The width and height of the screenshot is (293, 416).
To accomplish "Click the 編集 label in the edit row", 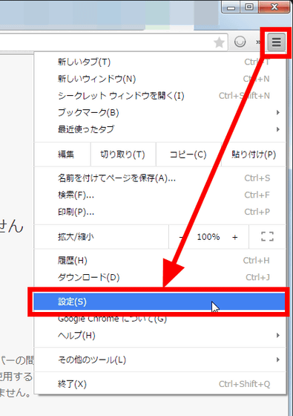I will tap(66, 155).
